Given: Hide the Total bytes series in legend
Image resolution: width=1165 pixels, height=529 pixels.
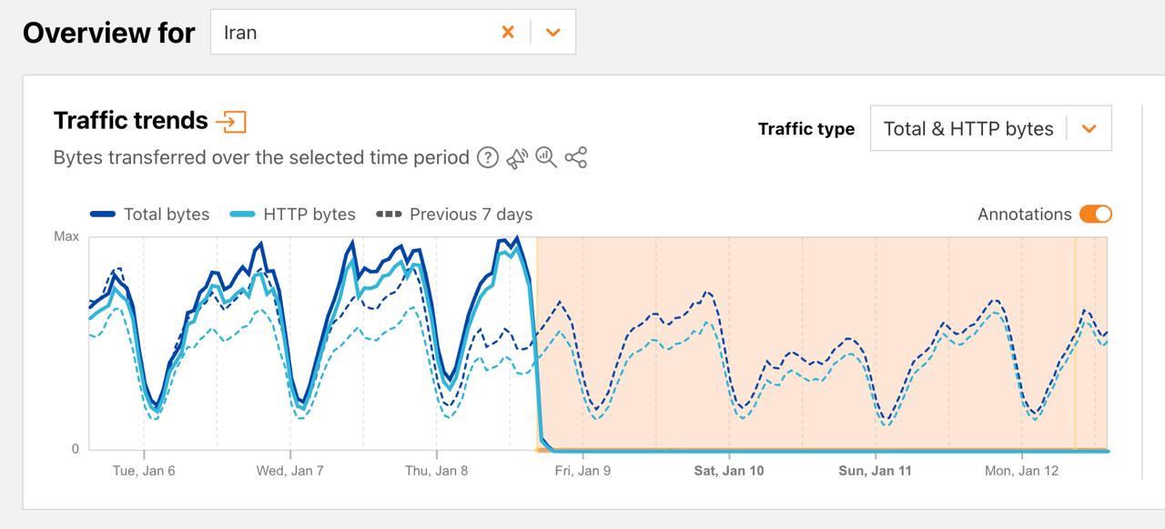Looking at the screenshot, I should (150, 215).
